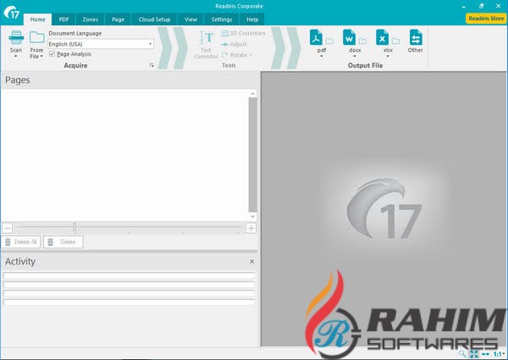Select the docx output file icon
This screenshot has width=508, height=360.
[349, 37]
